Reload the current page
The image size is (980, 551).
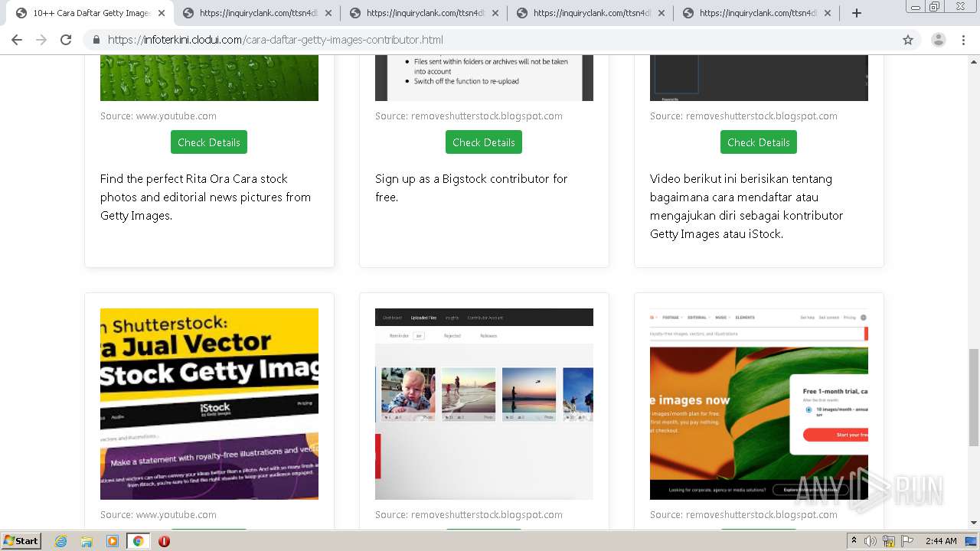[x=66, y=40]
